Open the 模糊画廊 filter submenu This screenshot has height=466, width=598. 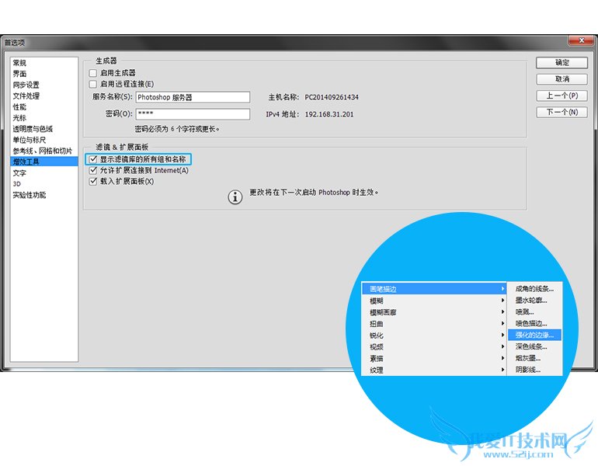point(434,312)
